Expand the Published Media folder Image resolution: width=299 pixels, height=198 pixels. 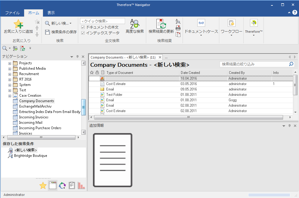(10, 69)
